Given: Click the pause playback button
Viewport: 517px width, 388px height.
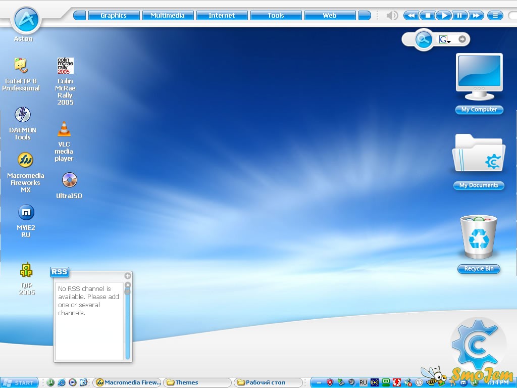Looking at the screenshot, I should (x=459, y=16).
